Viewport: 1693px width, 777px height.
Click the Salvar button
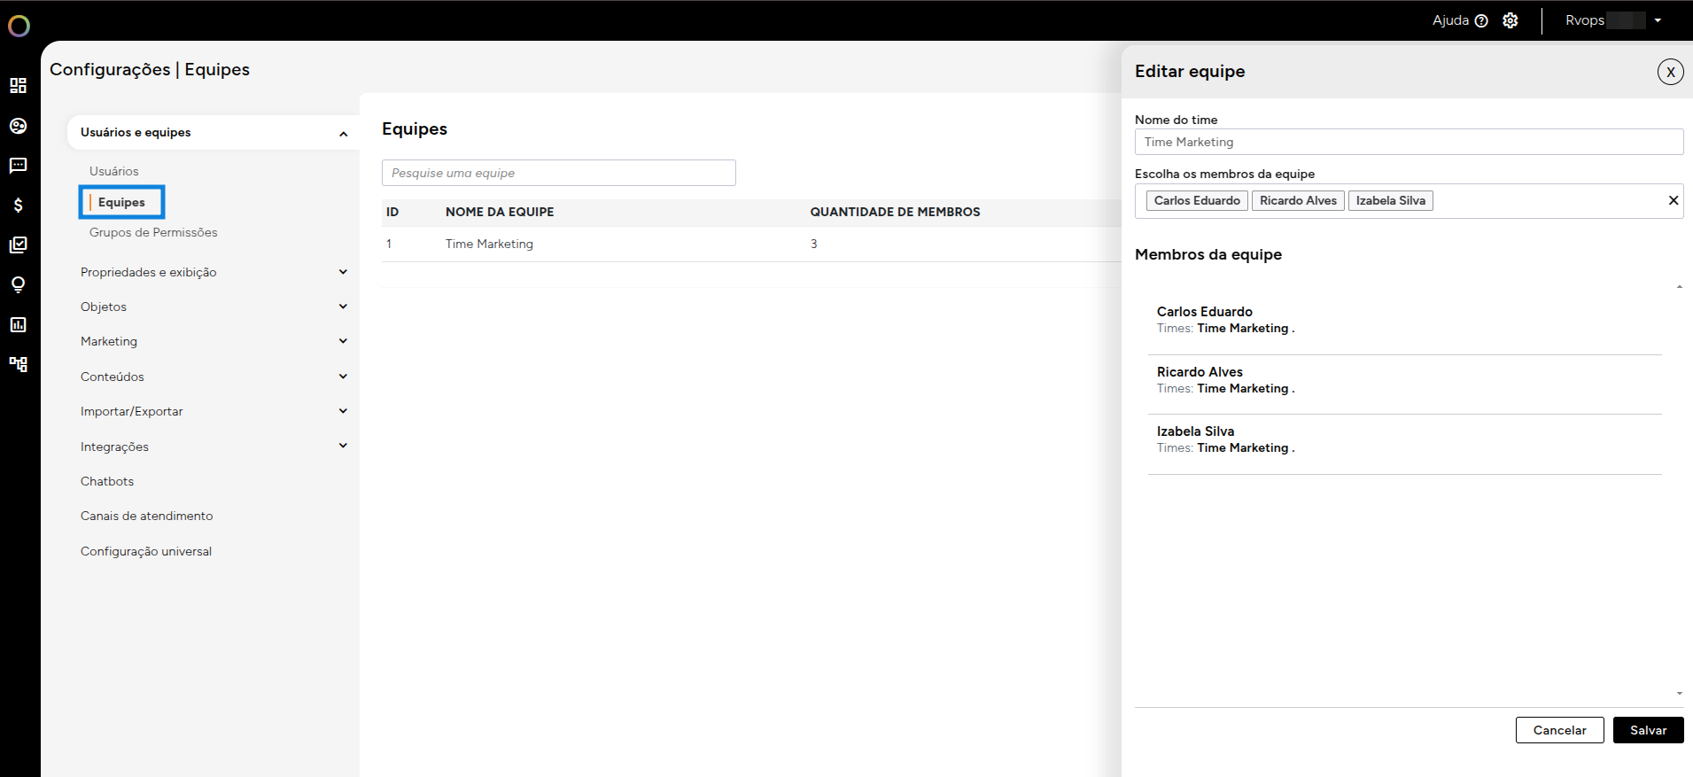(1648, 730)
